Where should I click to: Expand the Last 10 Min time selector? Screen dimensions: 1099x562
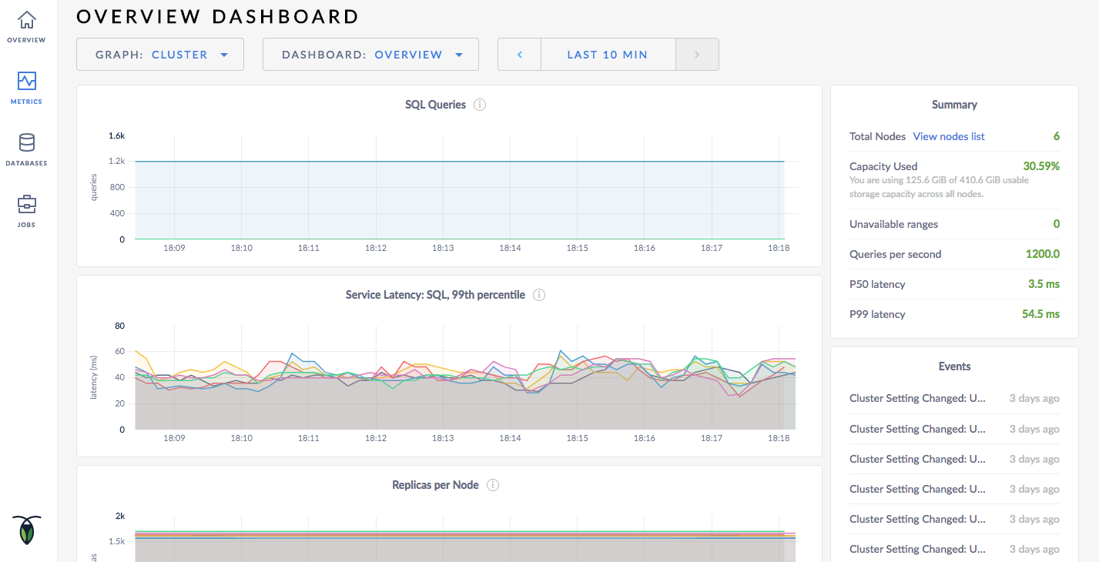[x=608, y=54]
